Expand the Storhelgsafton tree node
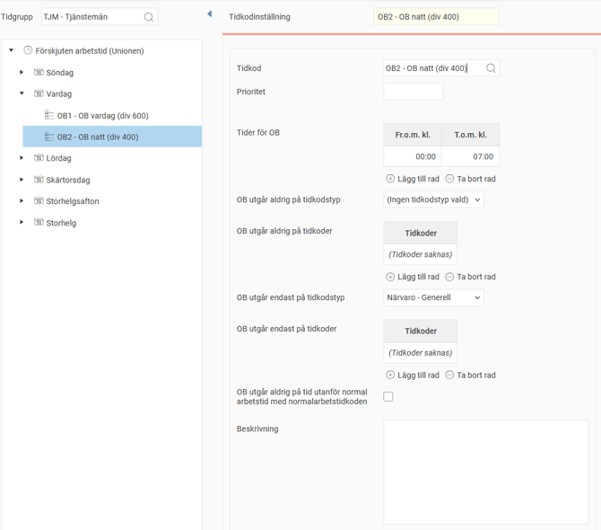The height and width of the screenshot is (530, 601). coord(22,201)
